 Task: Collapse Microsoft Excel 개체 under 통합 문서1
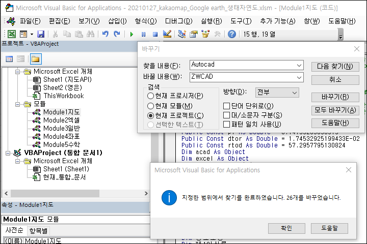(17, 161)
